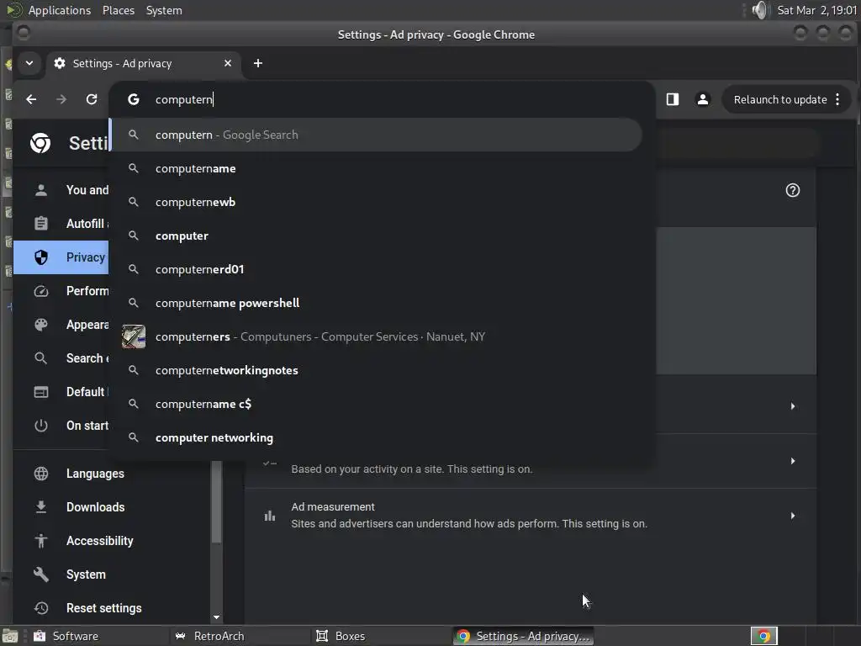Click the search icon beside 'computer networking'
The image size is (861, 646).
(x=134, y=437)
